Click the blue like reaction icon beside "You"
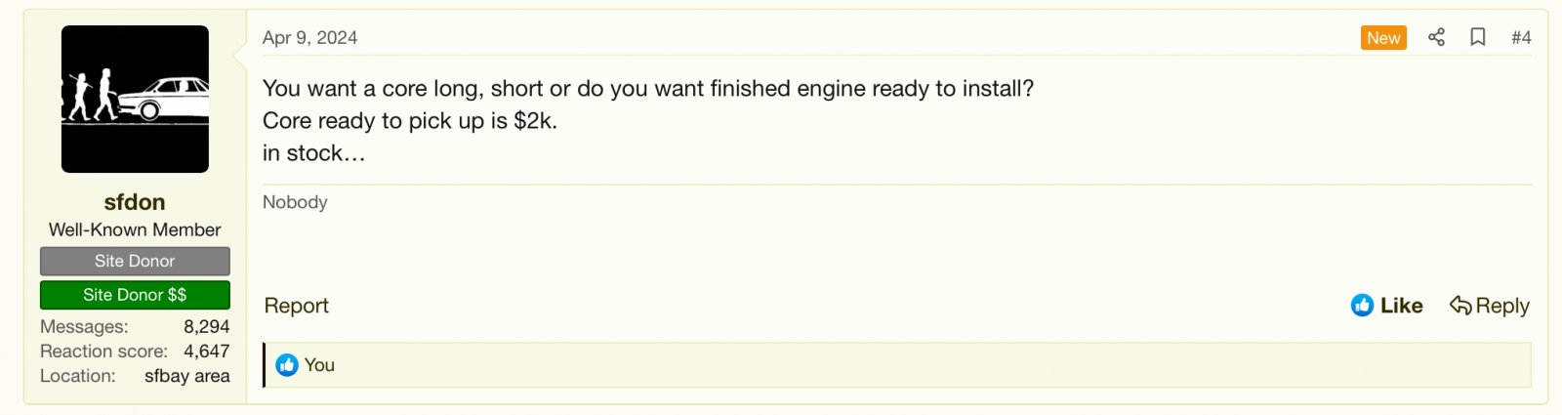The width and height of the screenshot is (1562, 415). coord(287,365)
